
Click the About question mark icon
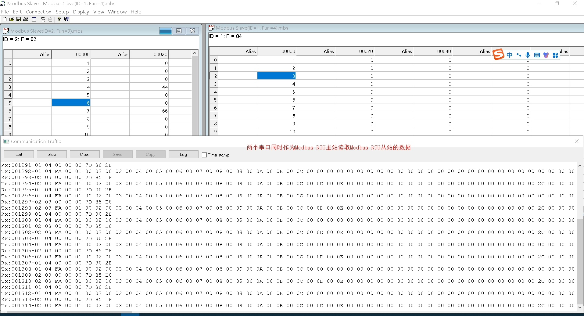pyautogui.click(x=59, y=19)
